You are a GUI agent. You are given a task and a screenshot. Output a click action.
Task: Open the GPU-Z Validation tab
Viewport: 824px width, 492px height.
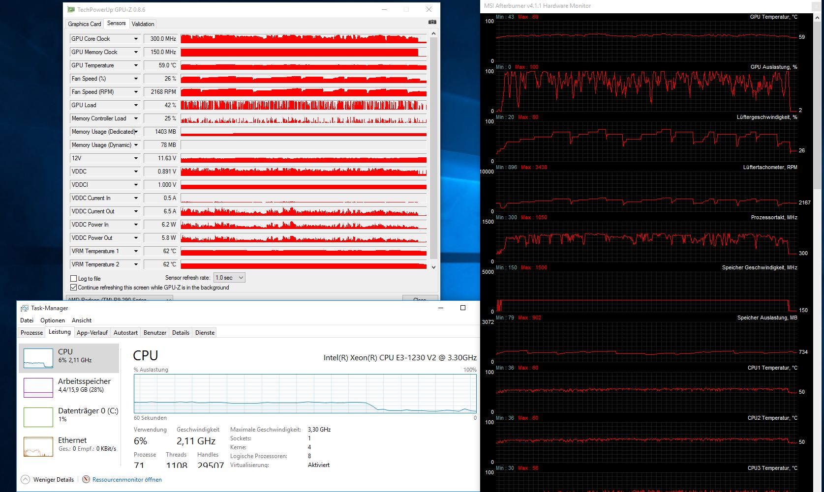[143, 24]
